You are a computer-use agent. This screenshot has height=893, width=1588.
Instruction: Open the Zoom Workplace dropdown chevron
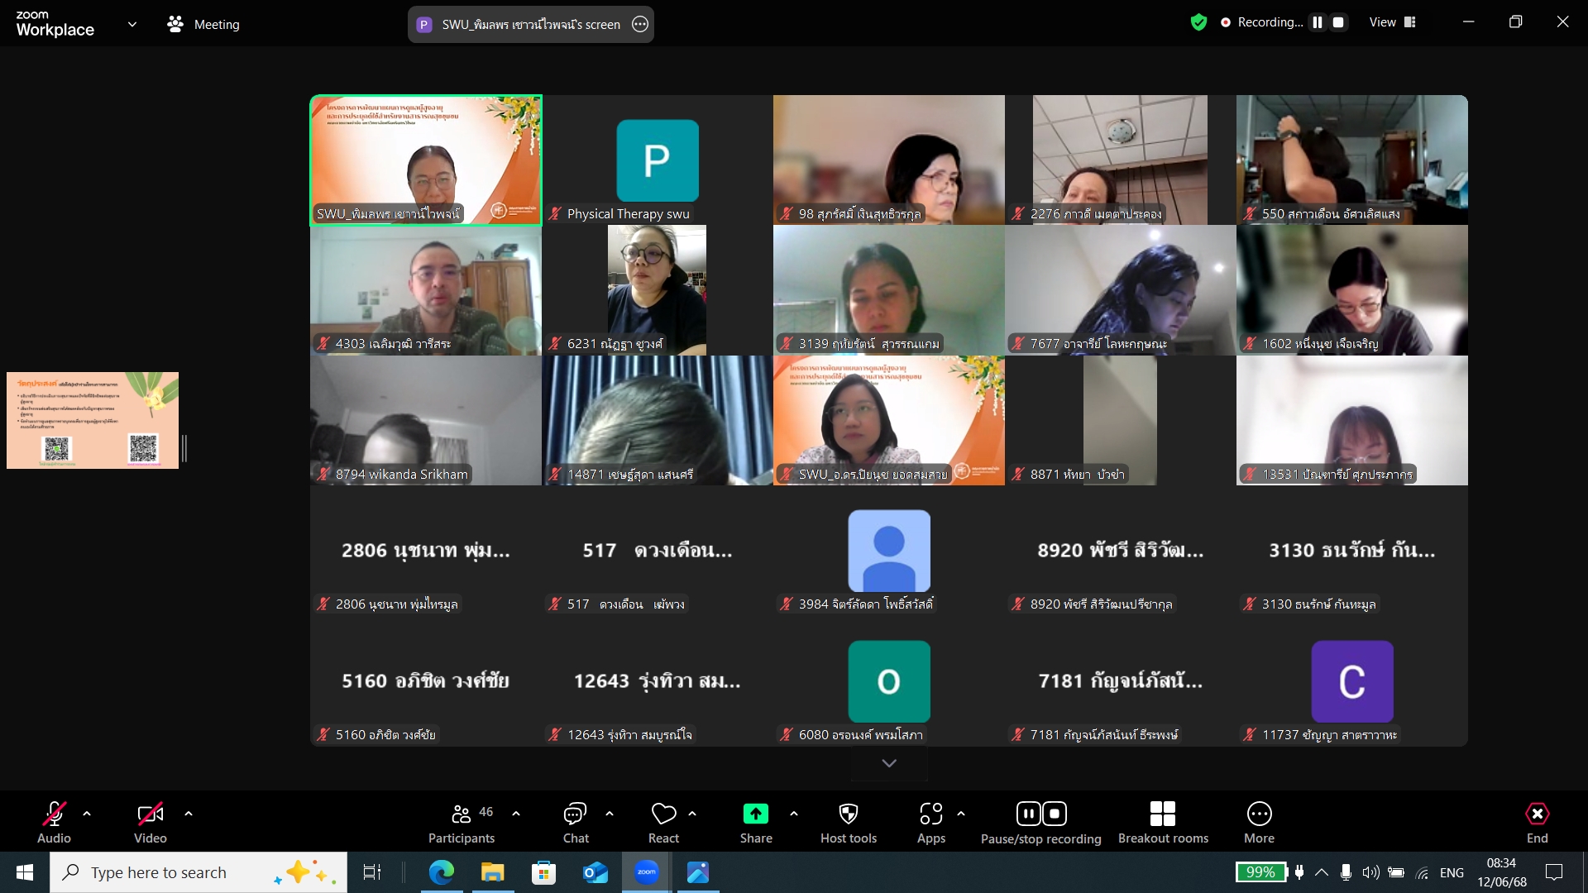click(x=132, y=24)
